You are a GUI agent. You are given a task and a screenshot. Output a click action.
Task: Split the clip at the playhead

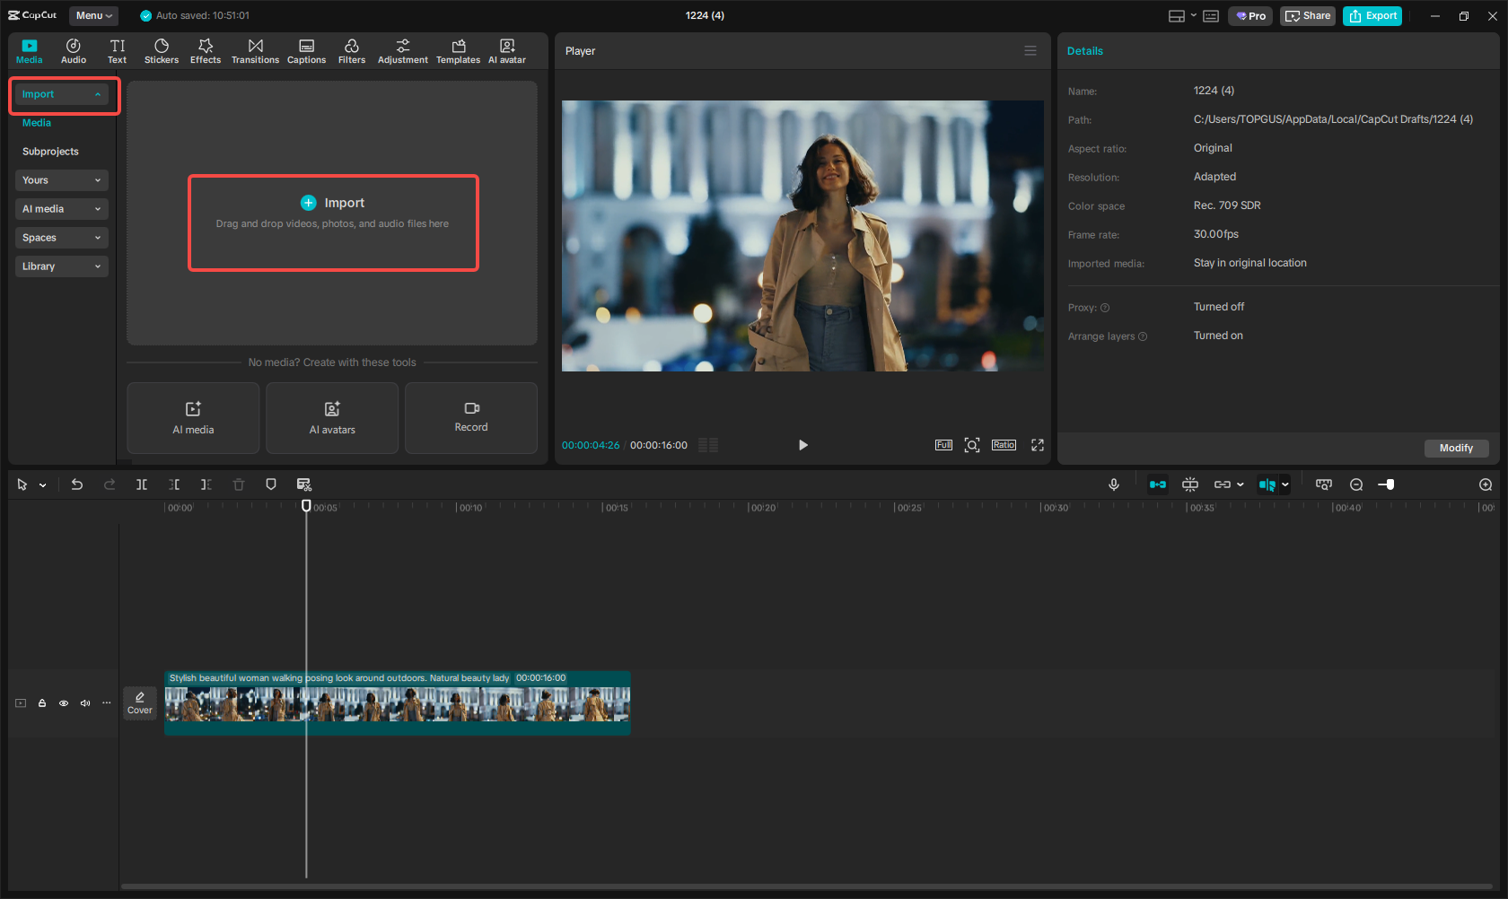(142, 484)
